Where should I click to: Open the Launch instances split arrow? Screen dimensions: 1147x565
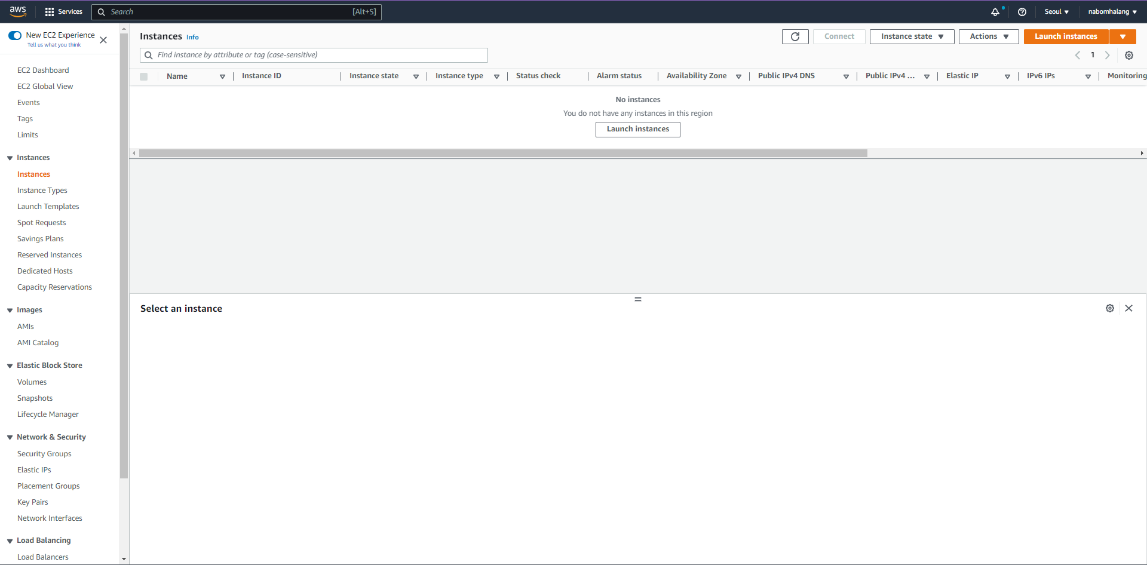click(x=1123, y=36)
